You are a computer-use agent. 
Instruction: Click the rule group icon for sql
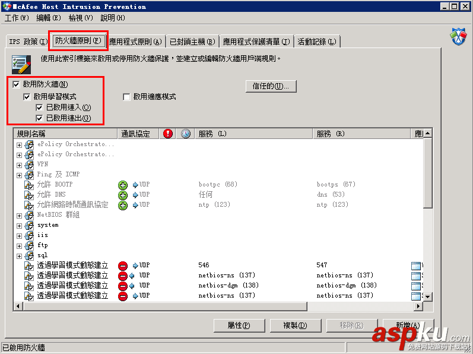click(29, 255)
